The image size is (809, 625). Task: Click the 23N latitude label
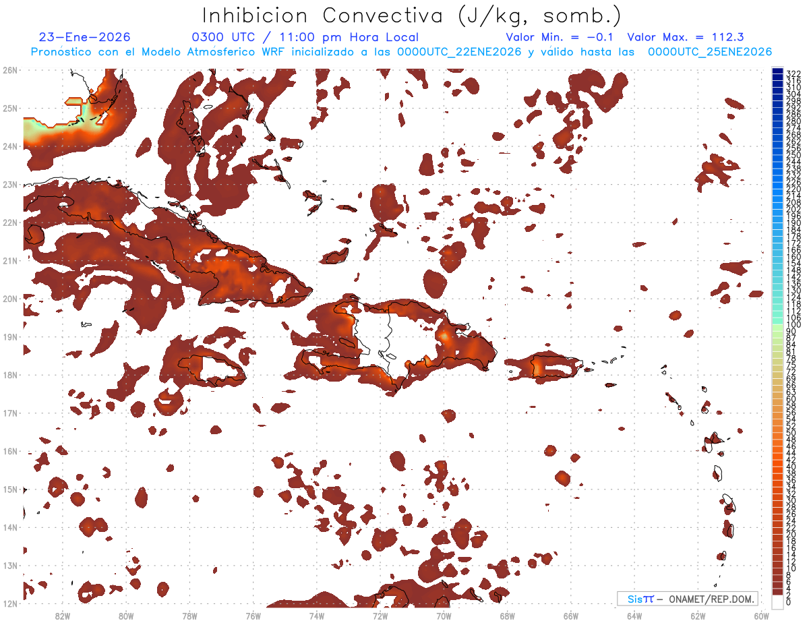(9, 184)
